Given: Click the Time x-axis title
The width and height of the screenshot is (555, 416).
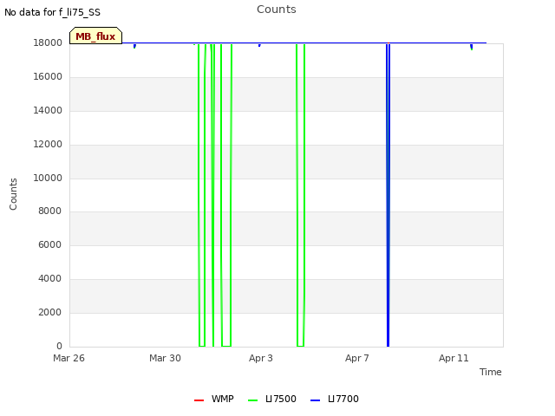Looking at the screenshot, I should [490, 372].
